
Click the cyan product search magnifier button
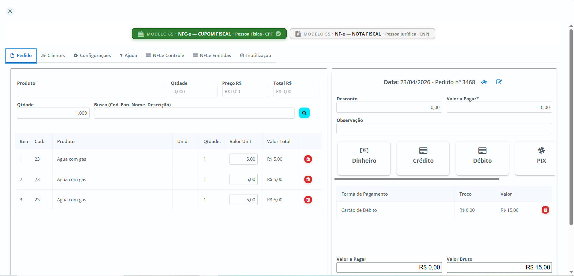point(304,113)
